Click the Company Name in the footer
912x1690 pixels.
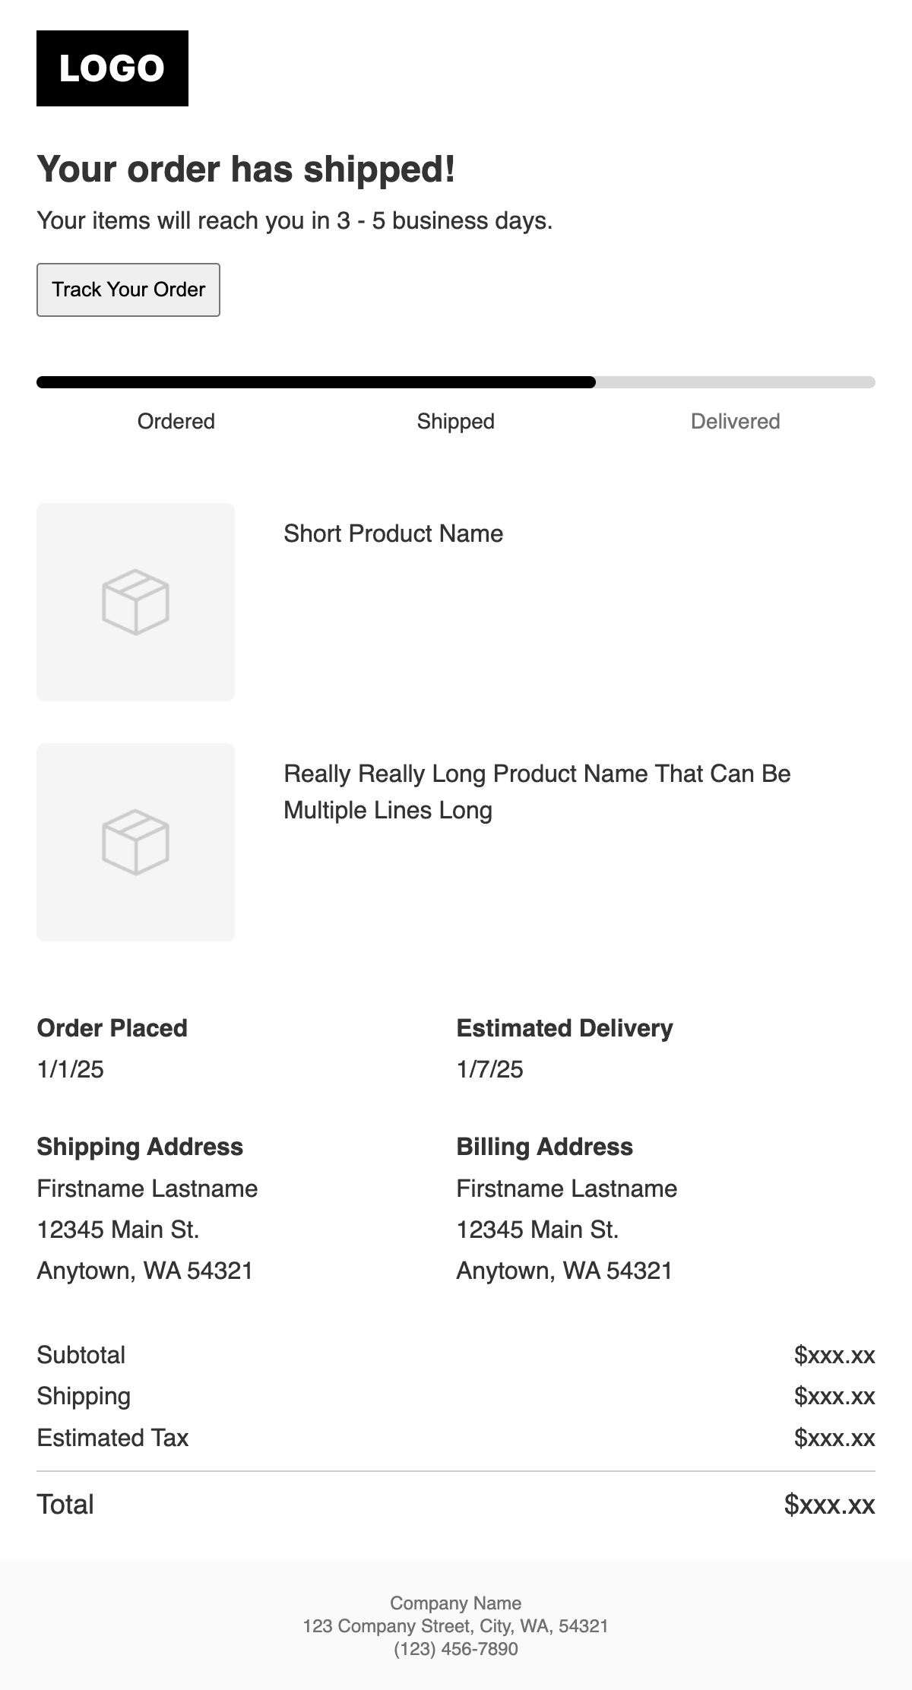[455, 1603]
